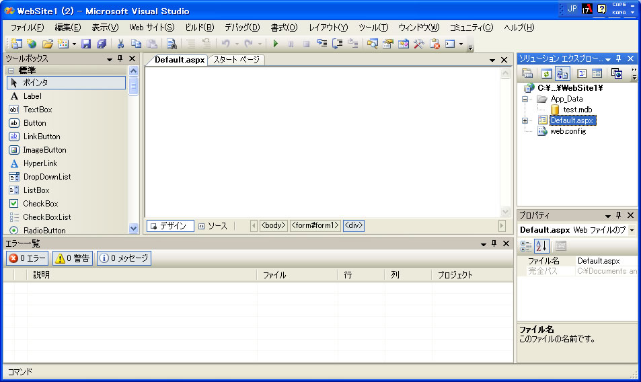The image size is (641, 382).
Task: Select the <body> tag navigator button
Action: pos(273,225)
